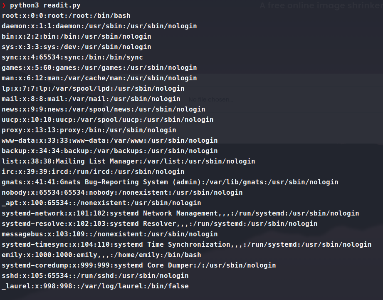The image size is (383, 300).
Task: Click the man cache user line
Action: pos(99,78)
